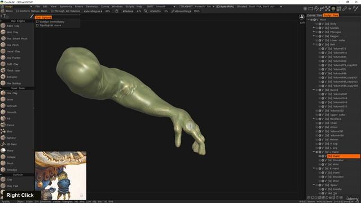This screenshot has height=203, width=361.
Task: Open the Symmetry menu
Action: (65, 7)
